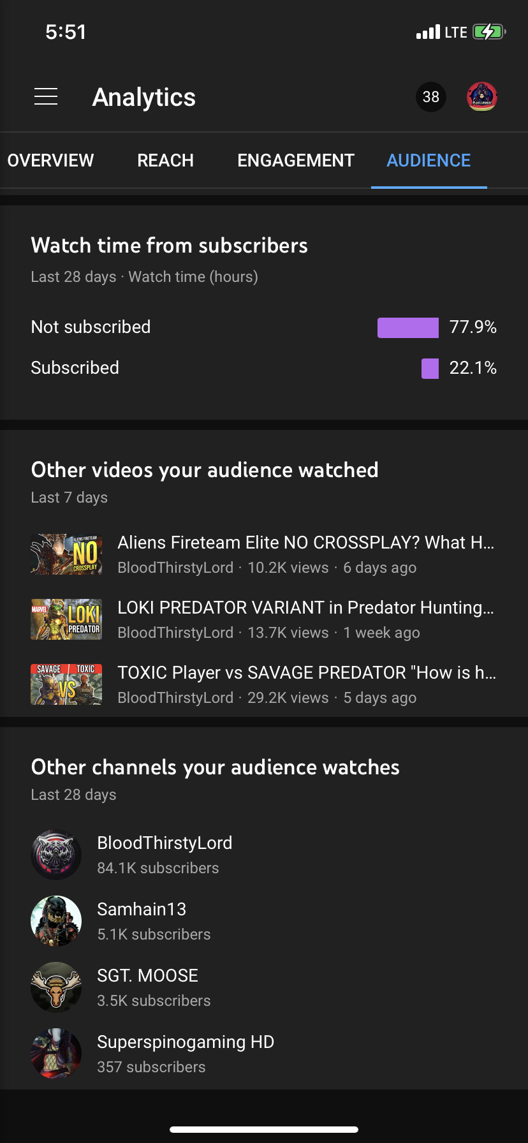Tap the Savage vs Toxic thumbnail
528x1143 pixels.
coord(66,684)
